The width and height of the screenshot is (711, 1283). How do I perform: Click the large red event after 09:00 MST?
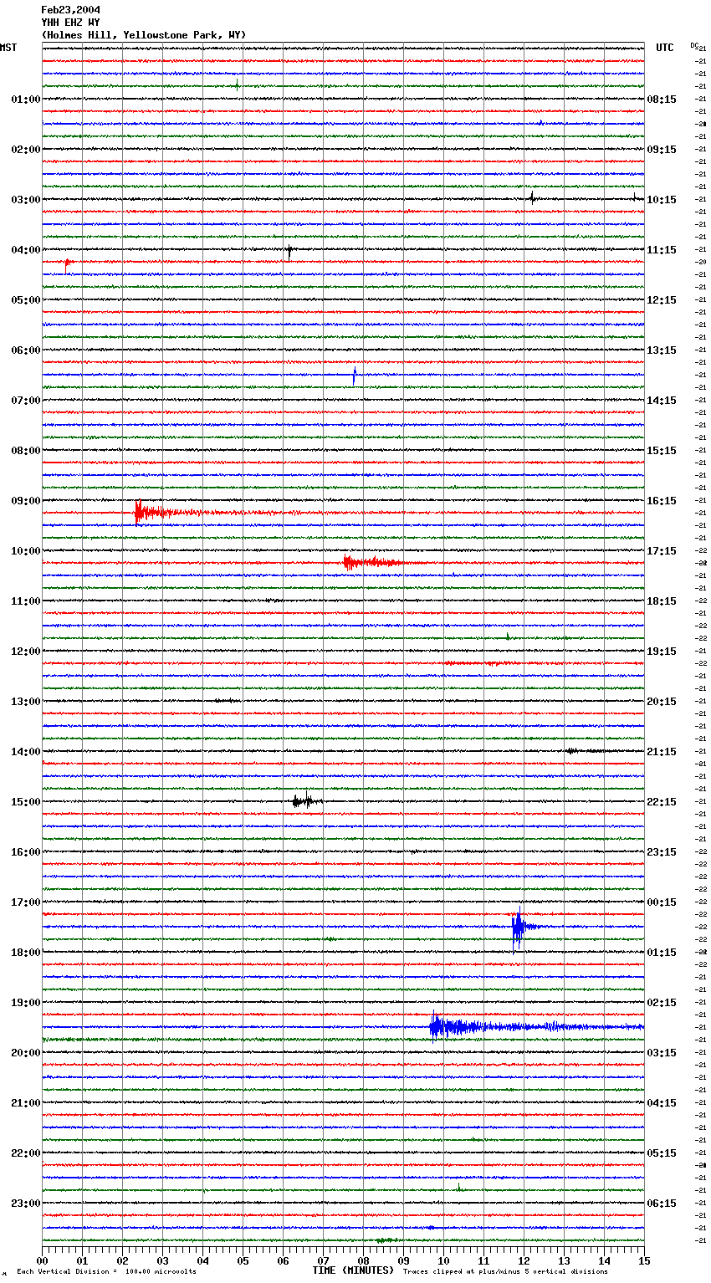[167, 512]
